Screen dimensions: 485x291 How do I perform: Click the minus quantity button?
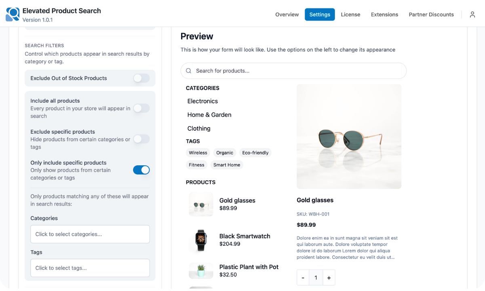pos(303,278)
